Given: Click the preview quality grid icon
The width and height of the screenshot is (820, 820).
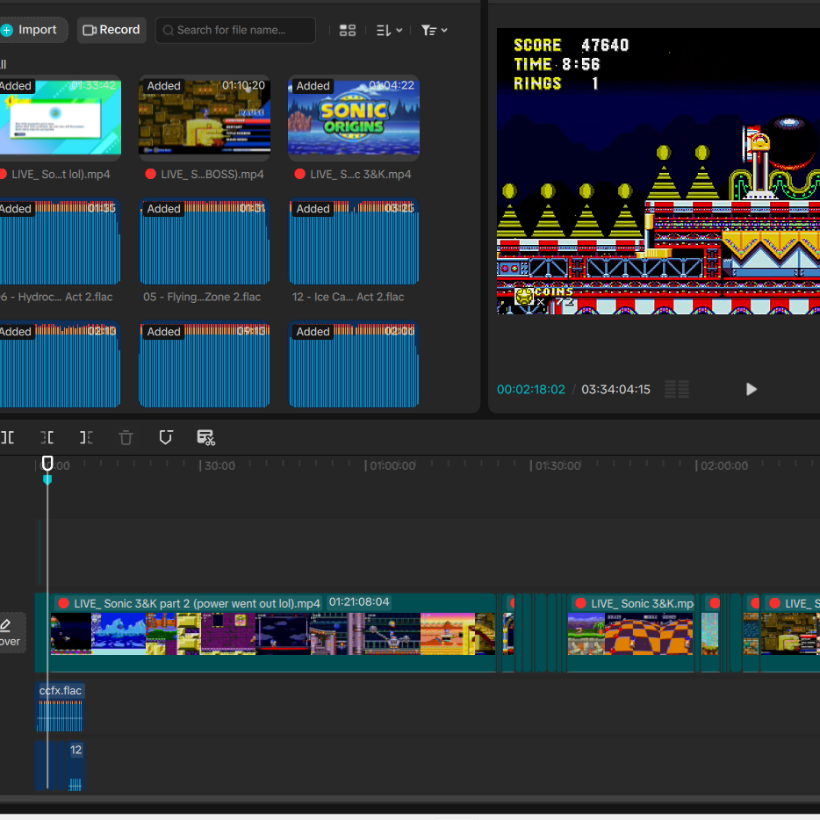Looking at the screenshot, I should 677,389.
